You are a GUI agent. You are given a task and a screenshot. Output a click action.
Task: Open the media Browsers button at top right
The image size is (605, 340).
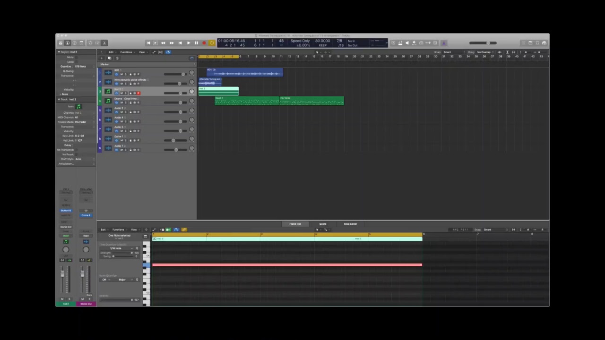point(544,43)
